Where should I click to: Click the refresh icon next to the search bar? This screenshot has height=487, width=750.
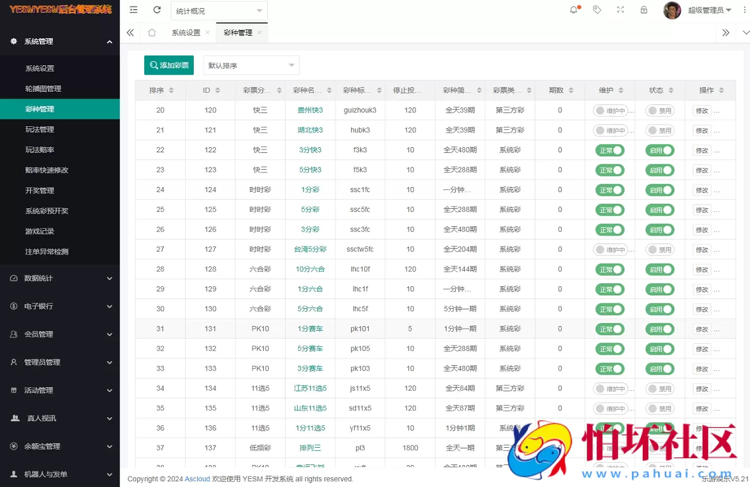156,10
